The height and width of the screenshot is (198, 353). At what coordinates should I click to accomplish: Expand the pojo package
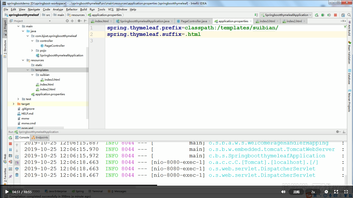tap(32, 51)
